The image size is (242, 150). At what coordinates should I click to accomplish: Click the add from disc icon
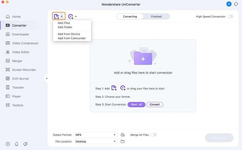[x=70, y=16]
